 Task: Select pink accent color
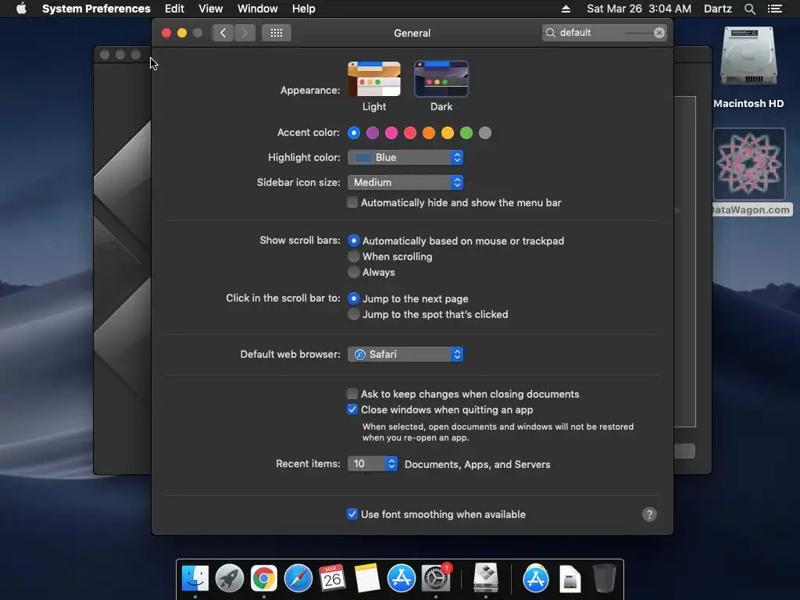pyautogui.click(x=391, y=133)
